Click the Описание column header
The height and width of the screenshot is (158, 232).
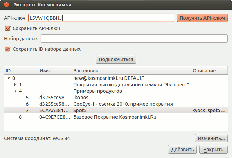[x=209, y=71]
